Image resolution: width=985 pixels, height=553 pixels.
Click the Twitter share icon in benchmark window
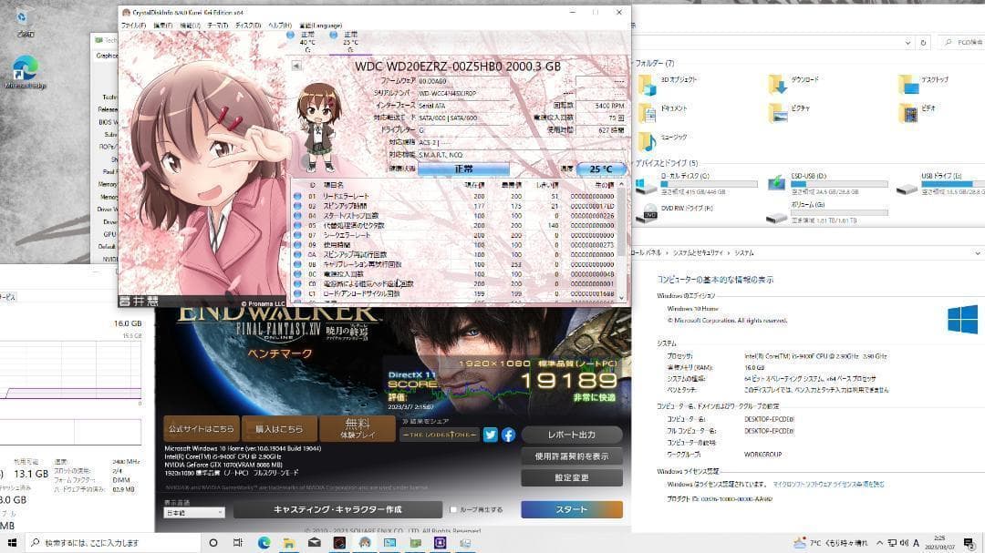tap(490, 435)
